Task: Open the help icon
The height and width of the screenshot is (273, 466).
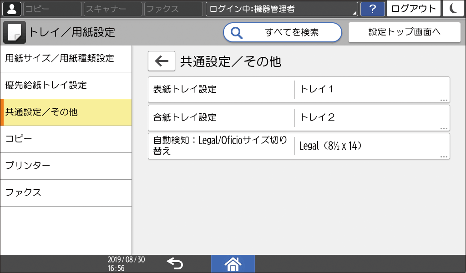Action: point(373,9)
